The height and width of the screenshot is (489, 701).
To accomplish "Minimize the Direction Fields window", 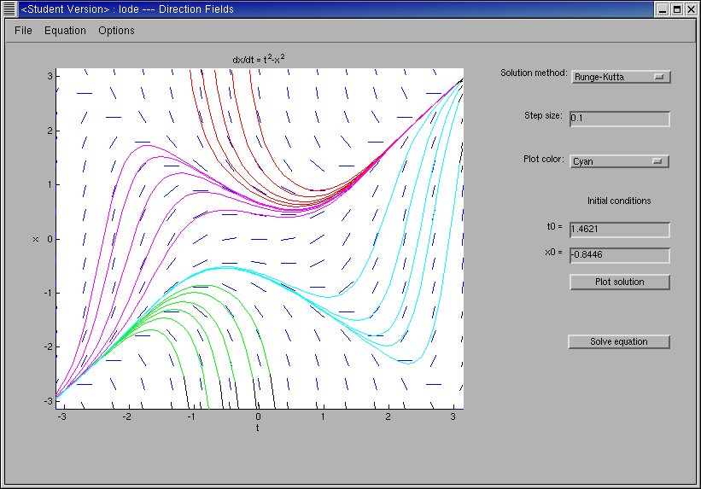I will click(662, 9).
